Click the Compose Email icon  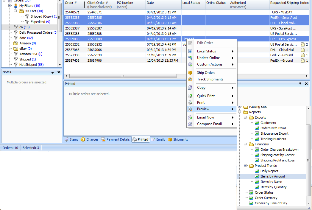point(191,124)
